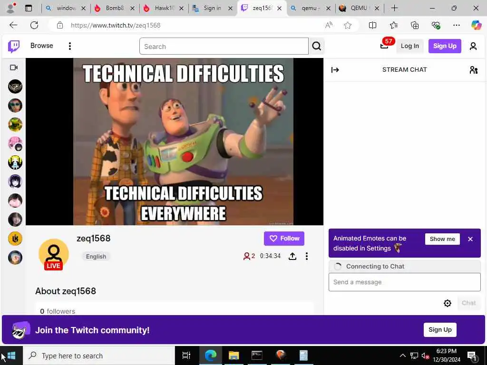Share the stream via share icon

coord(292,256)
